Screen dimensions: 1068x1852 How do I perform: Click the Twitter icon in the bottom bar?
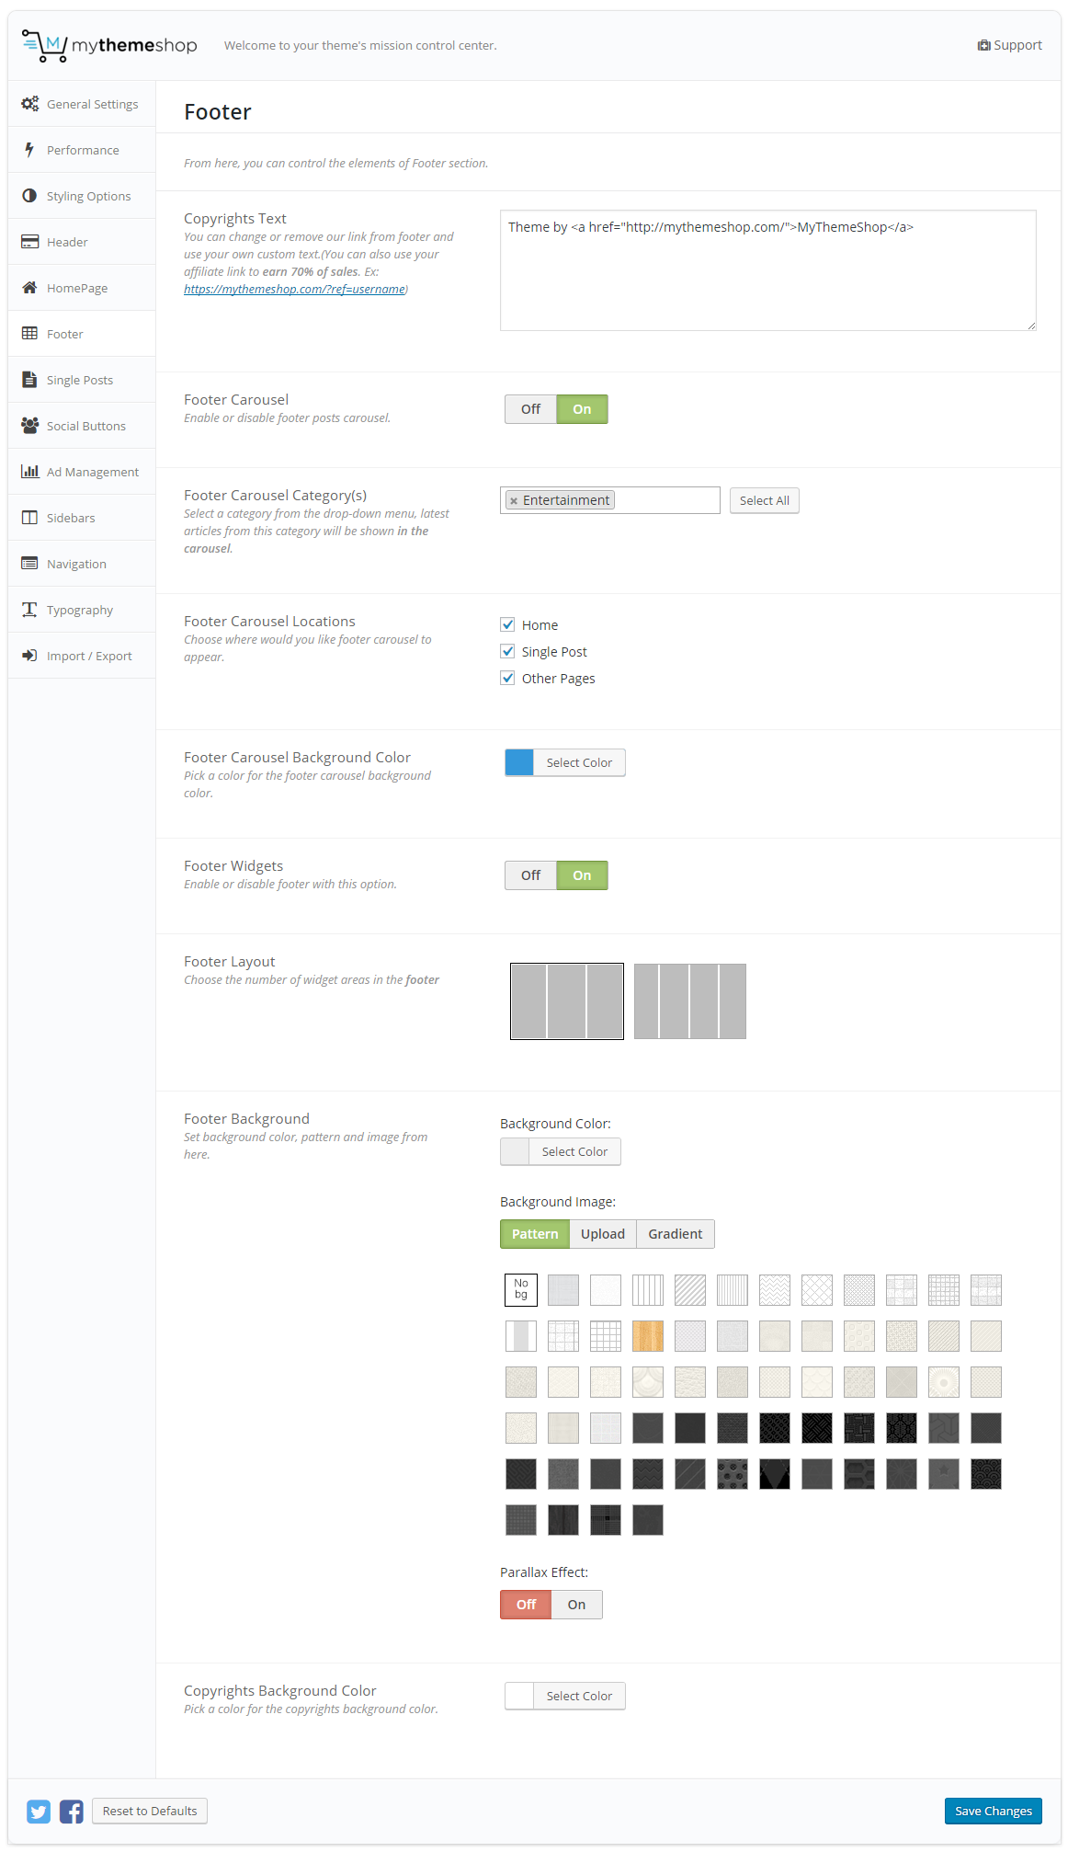39,1811
